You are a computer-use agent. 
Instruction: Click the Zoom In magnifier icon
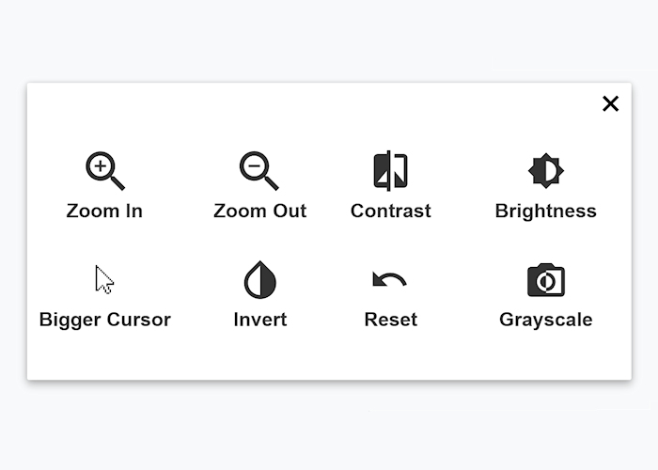point(104,171)
